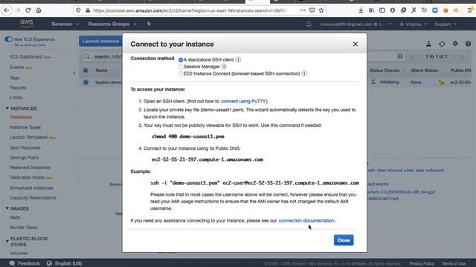
Task: Open the browser library icon
Action: tap(371, 10)
